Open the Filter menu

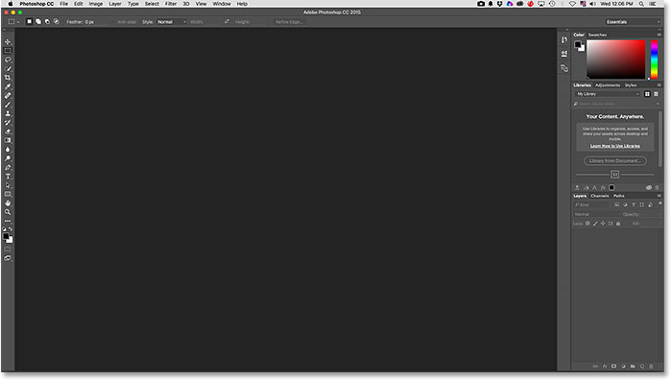point(171,4)
